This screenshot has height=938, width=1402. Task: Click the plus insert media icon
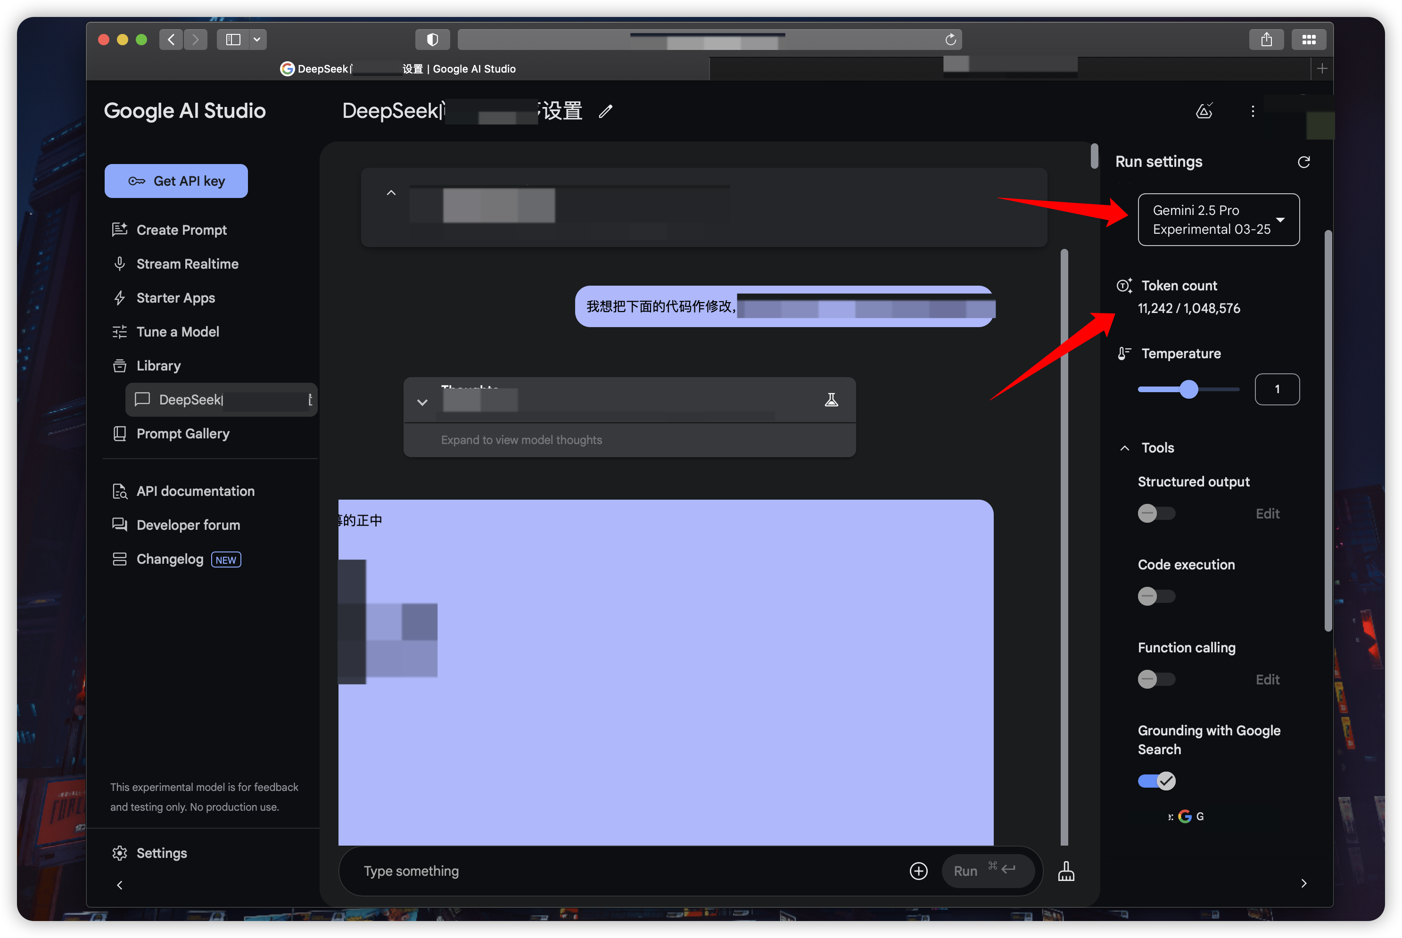click(x=918, y=871)
